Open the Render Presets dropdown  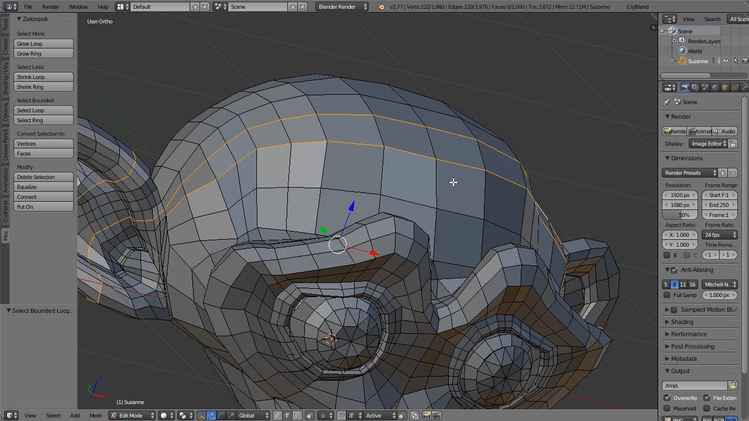(x=690, y=173)
